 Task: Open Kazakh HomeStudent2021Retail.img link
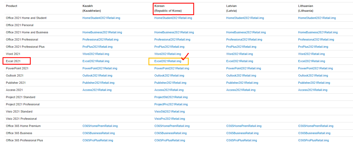(x=101, y=18)
